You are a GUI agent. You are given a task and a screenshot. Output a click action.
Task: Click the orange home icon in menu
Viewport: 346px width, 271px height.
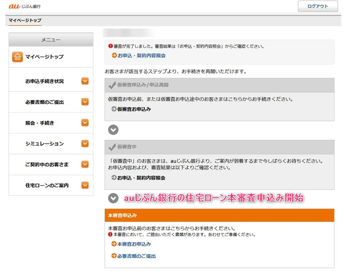(x=17, y=57)
